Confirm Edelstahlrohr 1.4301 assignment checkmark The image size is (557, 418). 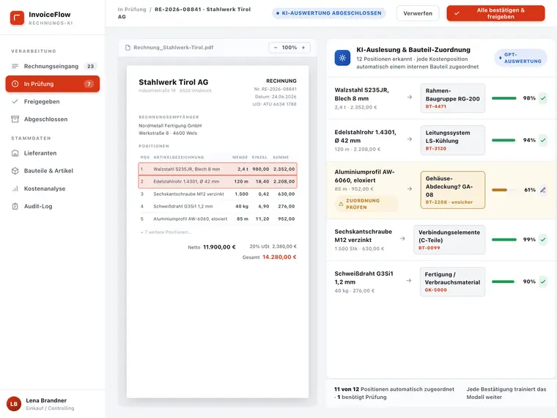click(543, 140)
